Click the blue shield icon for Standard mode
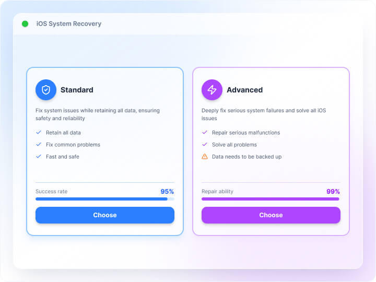This screenshot has width=376, height=282. (46, 90)
